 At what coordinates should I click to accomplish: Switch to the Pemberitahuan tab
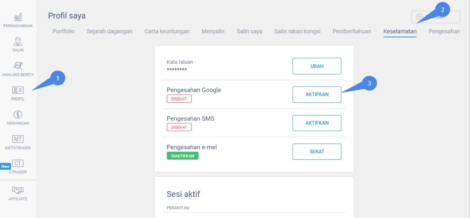(x=352, y=31)
